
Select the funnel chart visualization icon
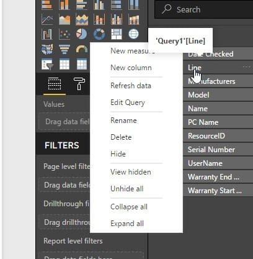(x=64, y=50)
